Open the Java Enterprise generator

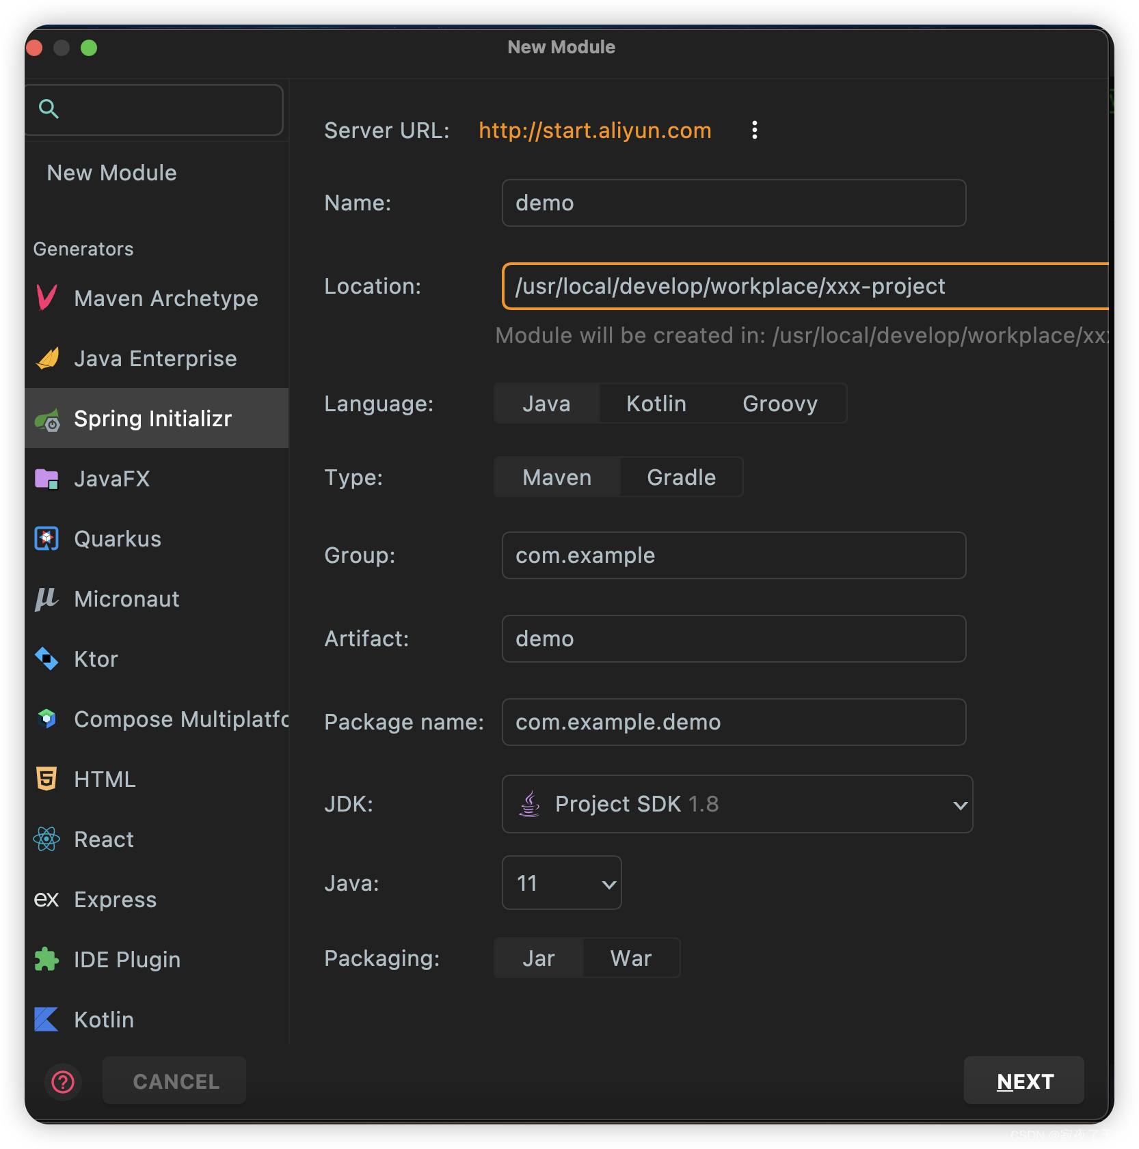pos(155,358)
